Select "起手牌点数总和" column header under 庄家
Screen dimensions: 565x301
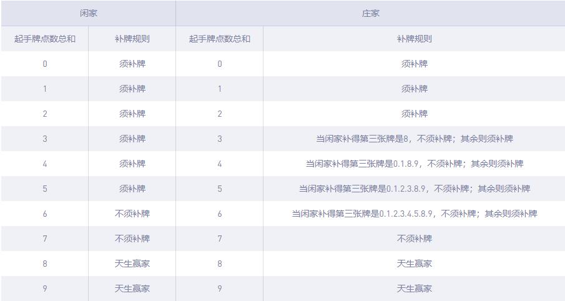click(x=220, y=39)
